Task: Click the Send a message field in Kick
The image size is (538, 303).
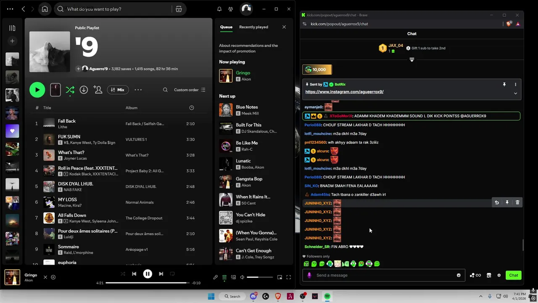Action: point(384,275)
